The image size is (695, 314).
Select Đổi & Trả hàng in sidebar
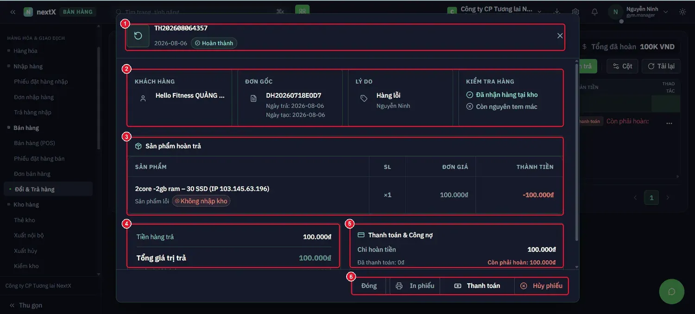click(x=48, y=189)
